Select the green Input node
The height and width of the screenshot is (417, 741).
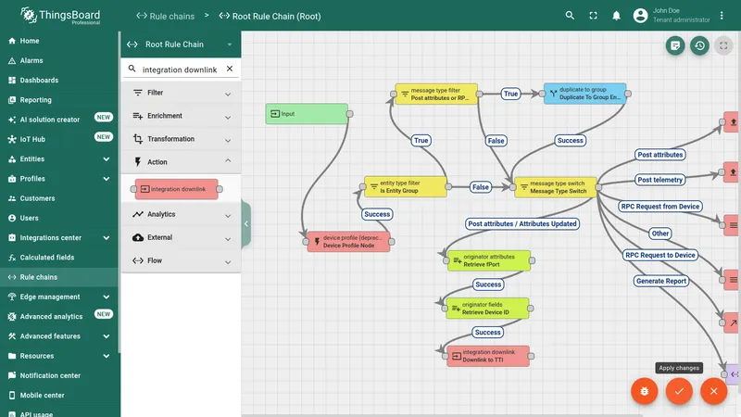pyautogui.click(x=307, y=114)
